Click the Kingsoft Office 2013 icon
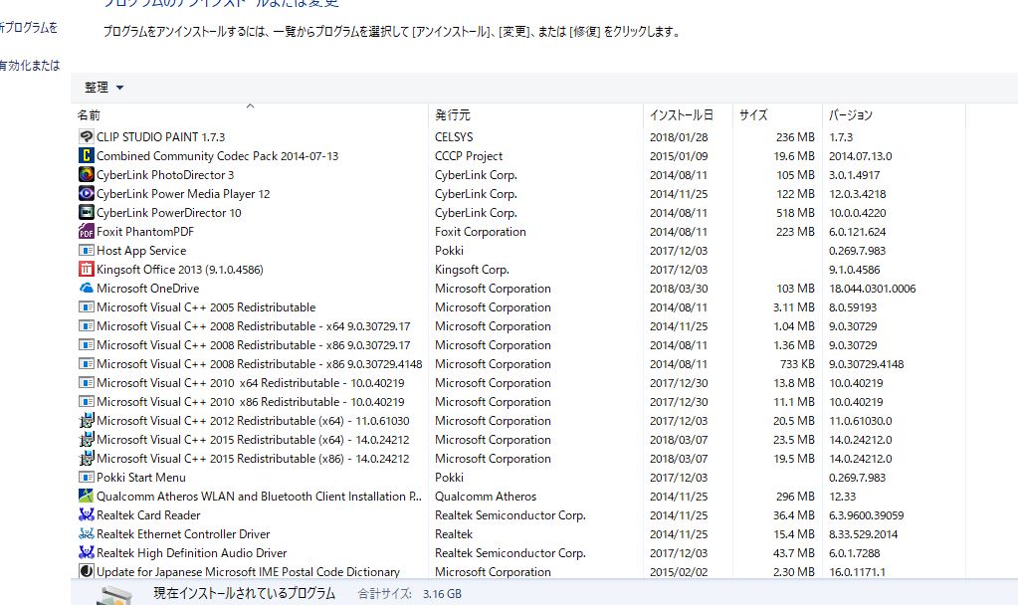 [87, 270]
